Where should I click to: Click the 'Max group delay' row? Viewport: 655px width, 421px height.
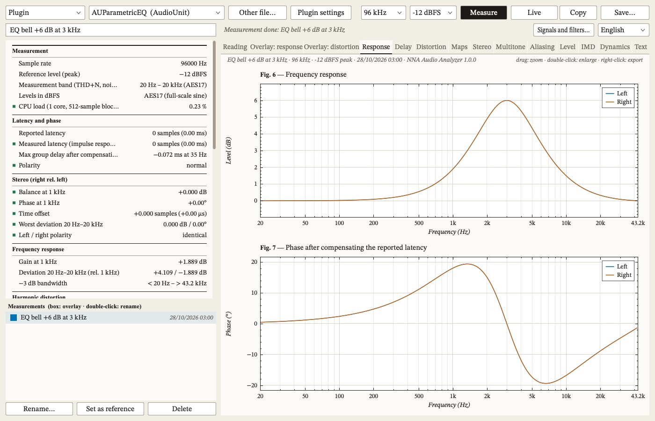tap(109, 155)
